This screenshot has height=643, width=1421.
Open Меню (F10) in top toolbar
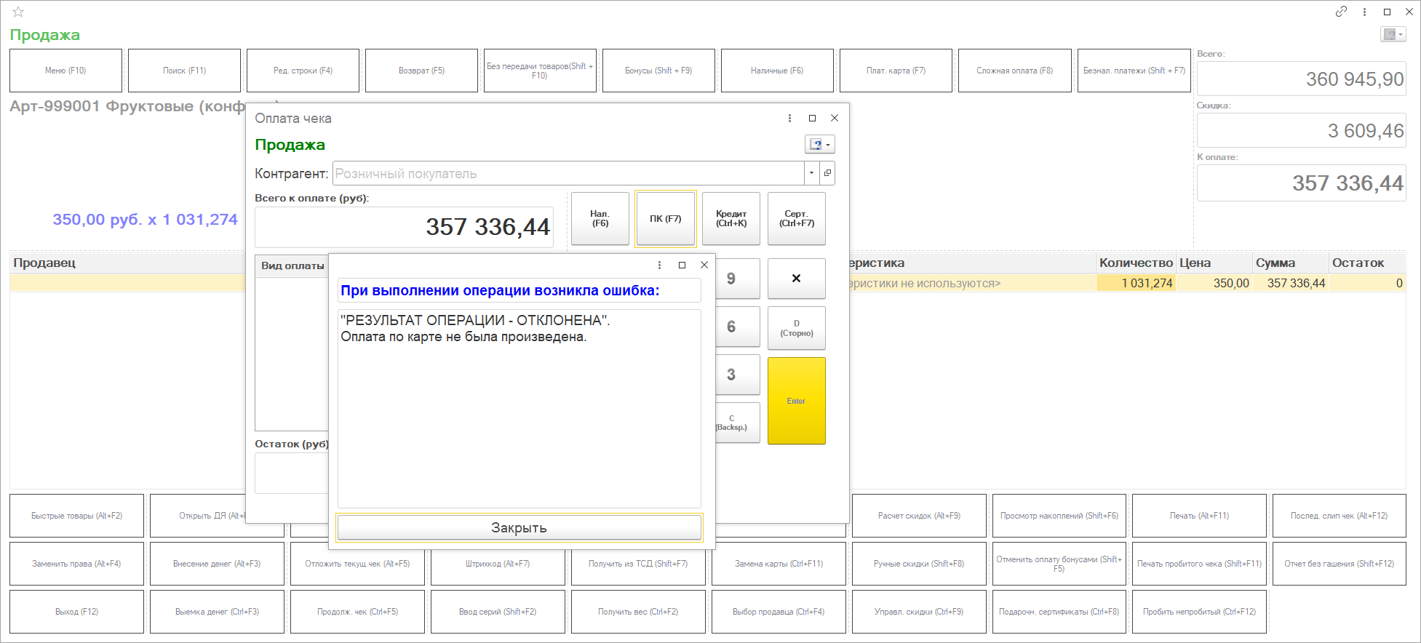65,71
